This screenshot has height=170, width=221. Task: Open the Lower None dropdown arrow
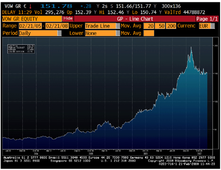point(118,33)
